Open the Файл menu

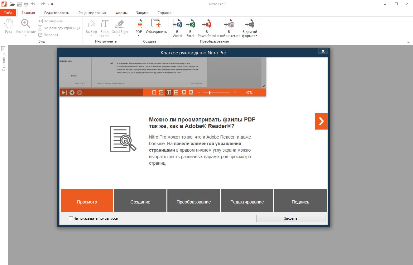[8, 13]
